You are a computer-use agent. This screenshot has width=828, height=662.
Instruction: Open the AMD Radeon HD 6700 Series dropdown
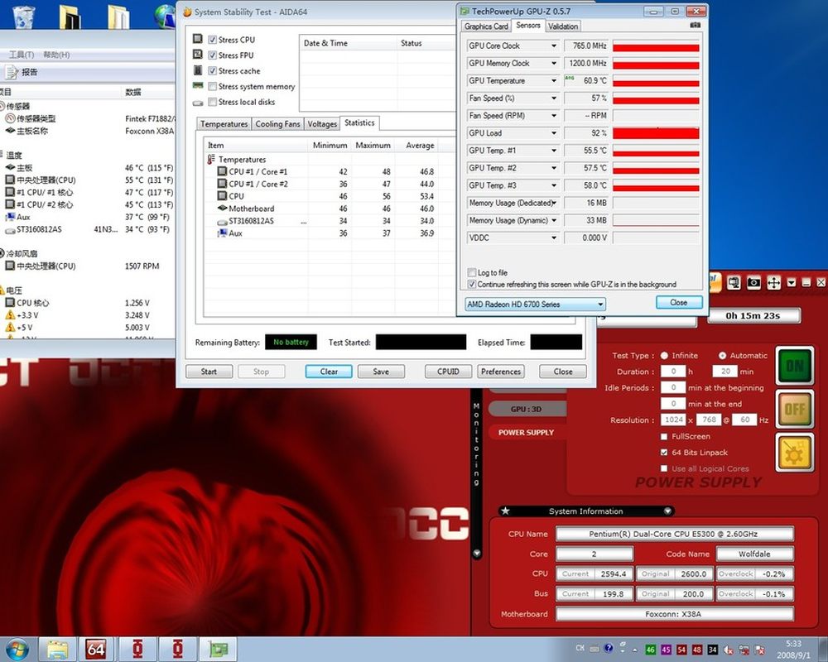pyautogui.click(x=536, y=305)
